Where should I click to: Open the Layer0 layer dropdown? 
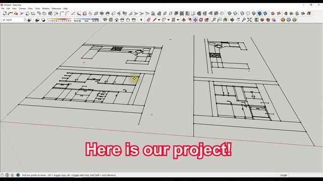14,20
